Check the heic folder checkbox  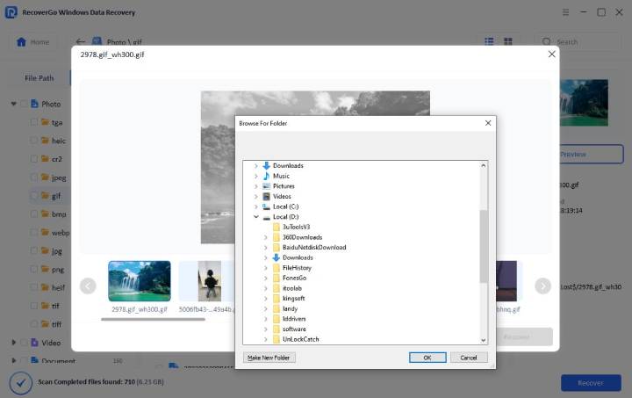34,141
